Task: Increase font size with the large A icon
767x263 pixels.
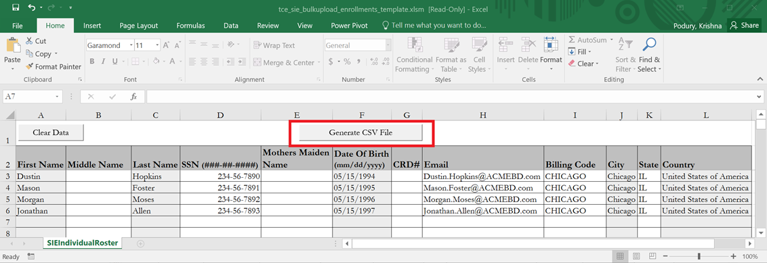Action: (x=166, y=45)
